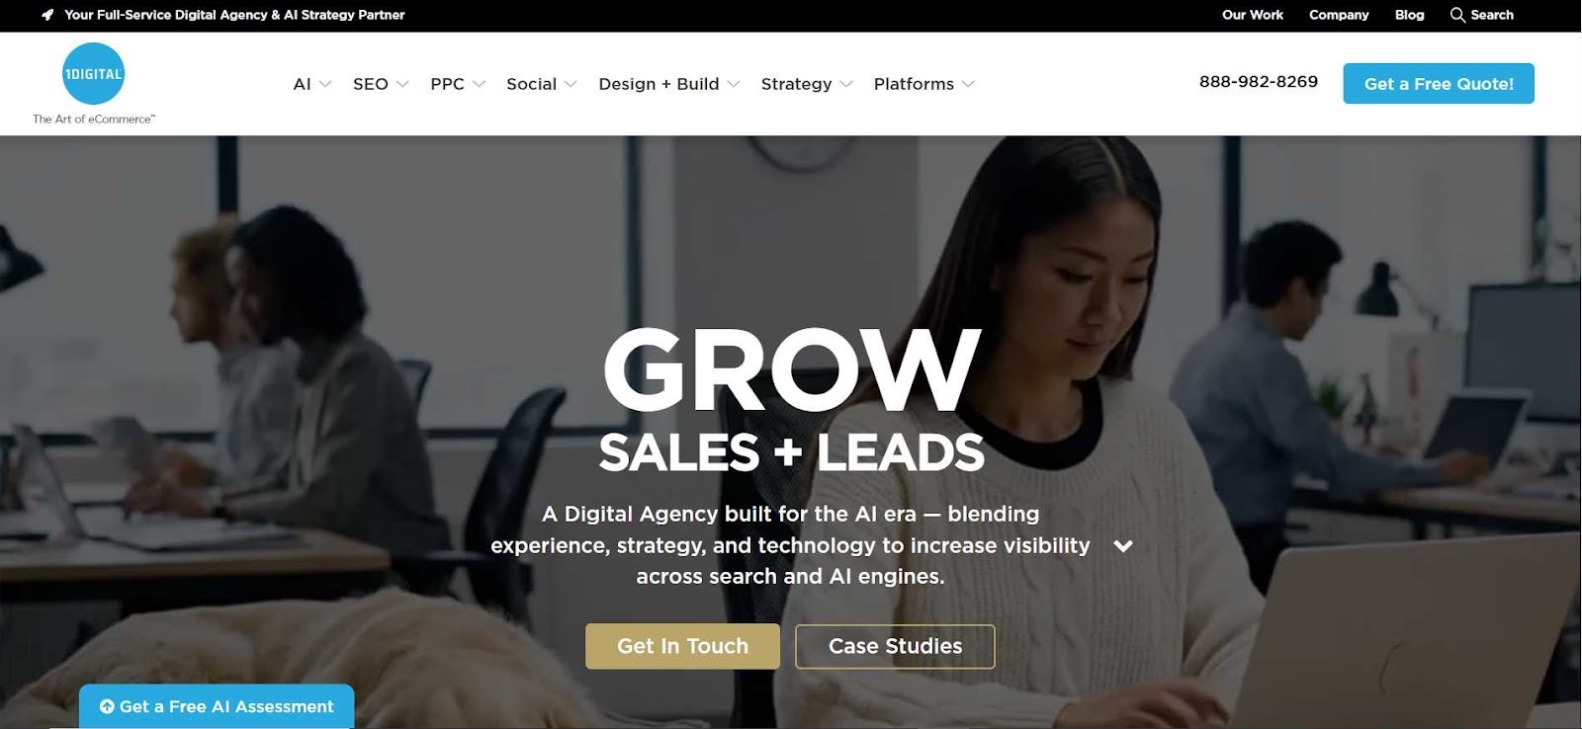Image resolution: width=1582 pixels, height=729 pixels.
Task: Click the up-arrow icon on AI Assessment button
Action: click(107, 707)
